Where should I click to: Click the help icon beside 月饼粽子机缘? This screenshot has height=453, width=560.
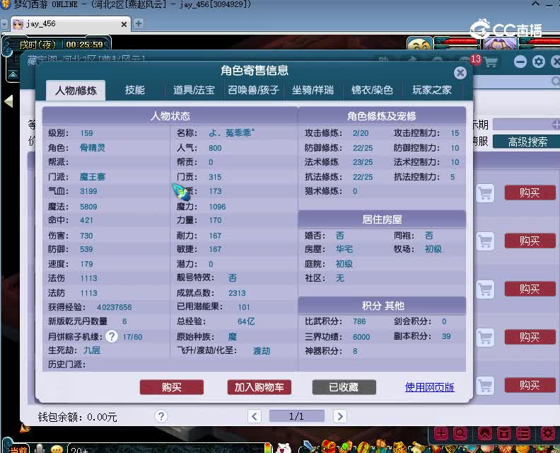coord(112,336)
